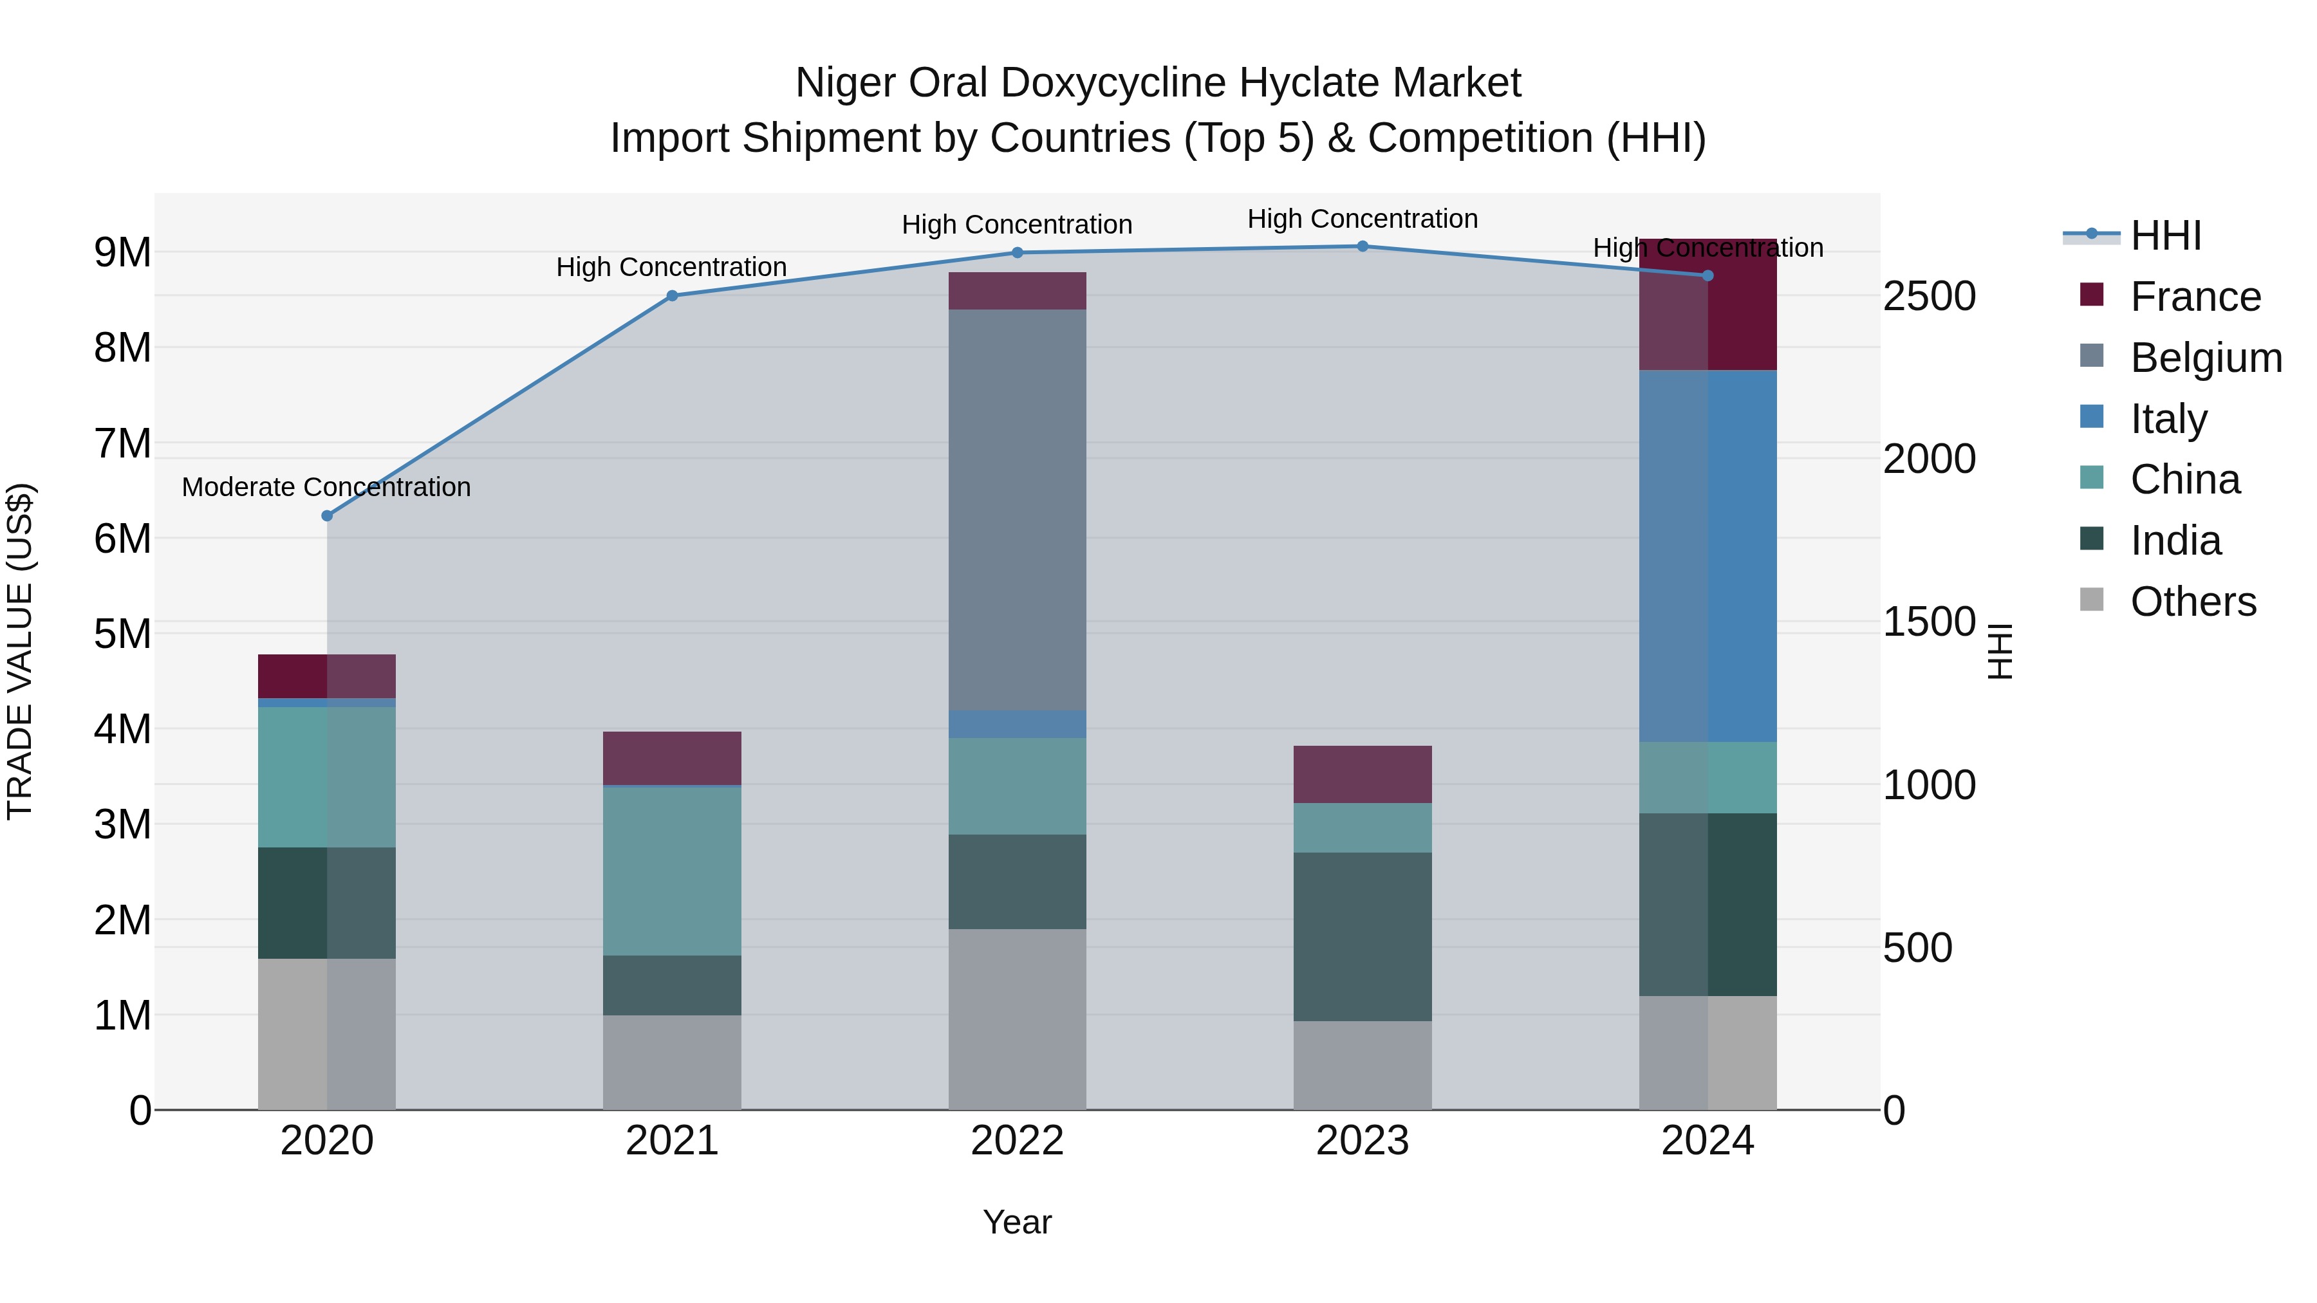Image resolution: width=2317 pixels, height=1303 pixels.
Task: Click the India segment of the 2023 bar
Action: point(1363,936)
